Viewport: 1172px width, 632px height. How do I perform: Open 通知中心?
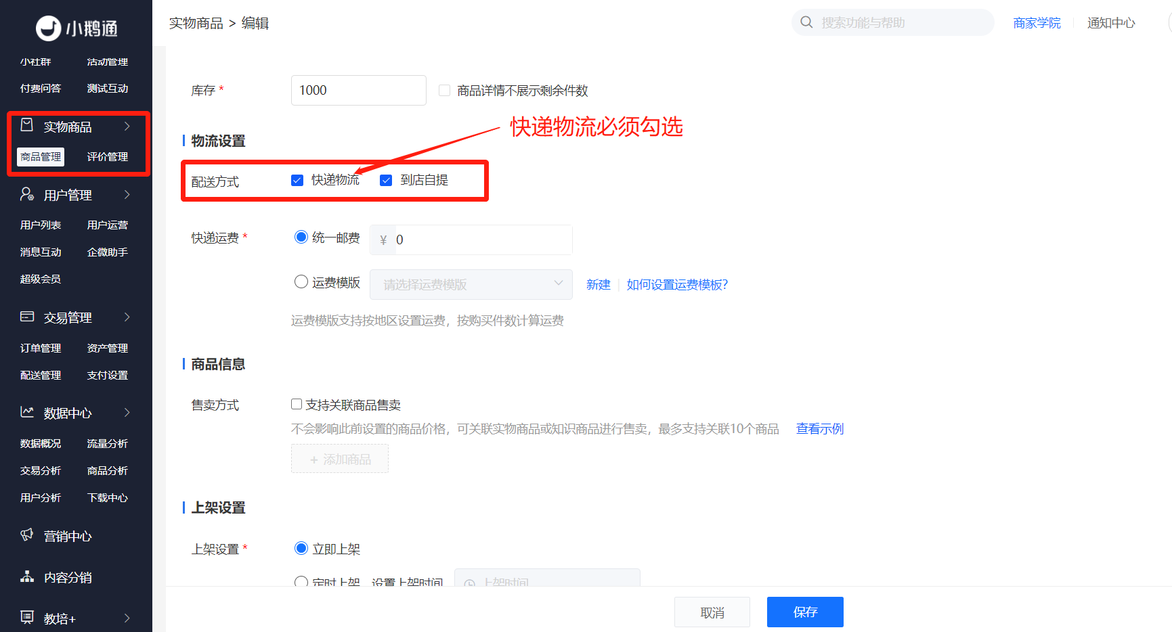coord(1111,23)
